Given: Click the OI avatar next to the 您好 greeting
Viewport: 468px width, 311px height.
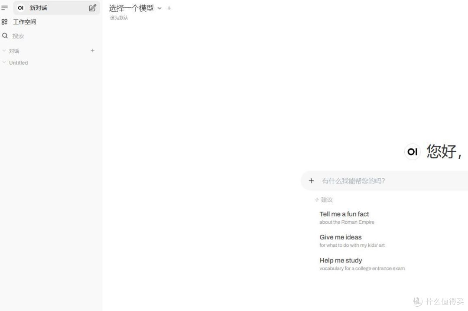Looking at the screenshot, I should 412,151.
